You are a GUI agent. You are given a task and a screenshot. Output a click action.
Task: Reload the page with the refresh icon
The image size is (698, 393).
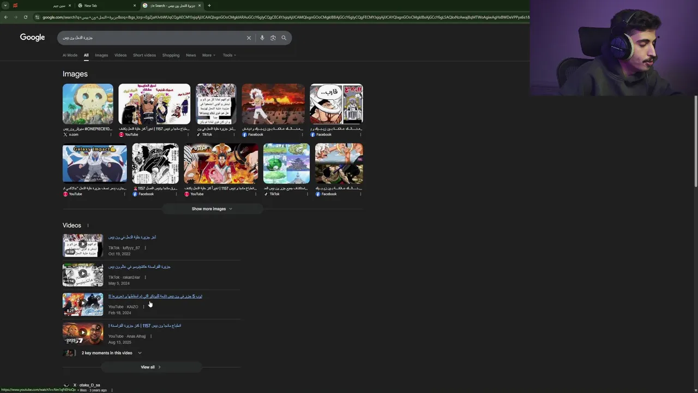(x=25, y=17)
